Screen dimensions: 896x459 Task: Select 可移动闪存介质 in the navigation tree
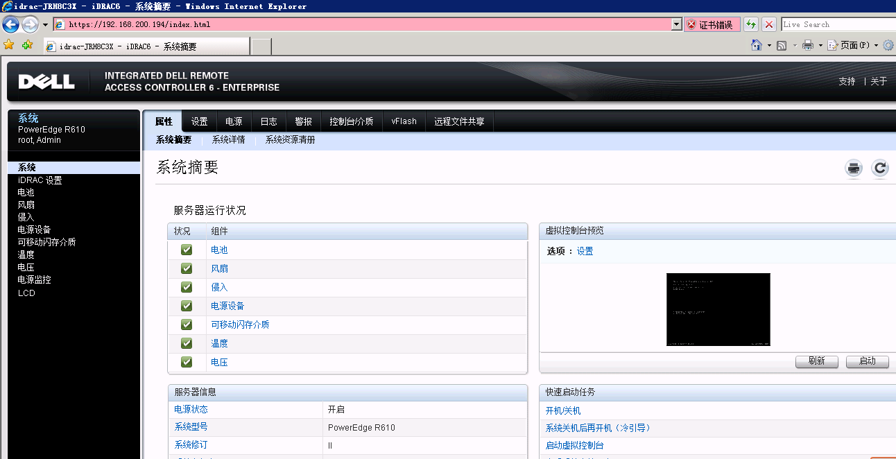[x=47, y=243]
